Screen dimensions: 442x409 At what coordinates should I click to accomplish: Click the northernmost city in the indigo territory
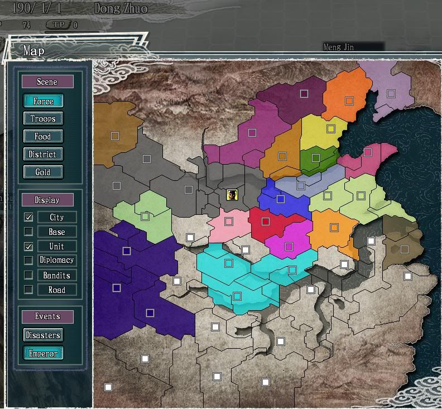tap(127, 251)
